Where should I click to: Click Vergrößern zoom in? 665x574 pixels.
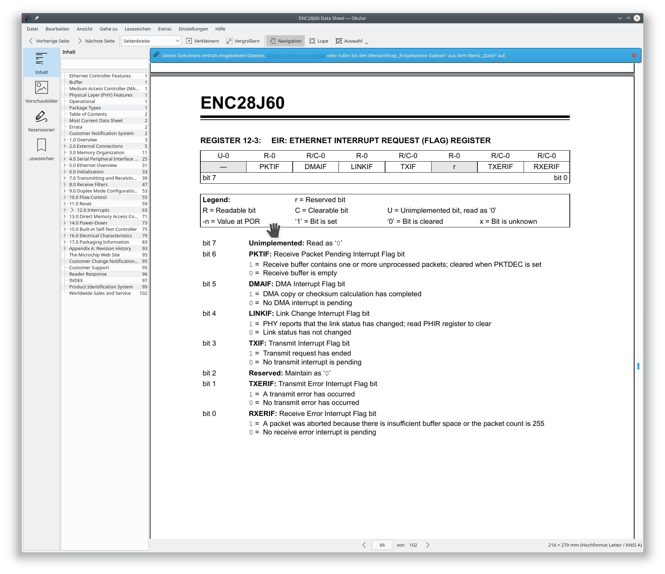(x=243, y=41)
